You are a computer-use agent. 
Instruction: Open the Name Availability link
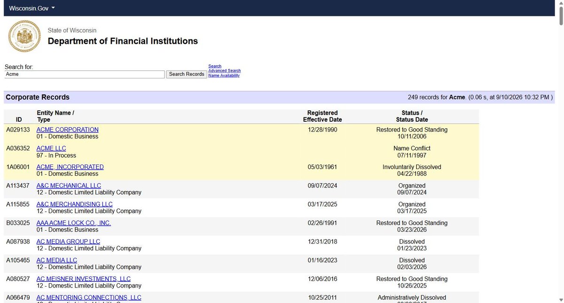click(x=224, y=76)
